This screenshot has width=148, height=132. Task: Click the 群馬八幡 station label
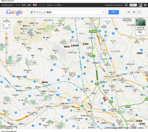pyautogui.click(x=64, y=103)
